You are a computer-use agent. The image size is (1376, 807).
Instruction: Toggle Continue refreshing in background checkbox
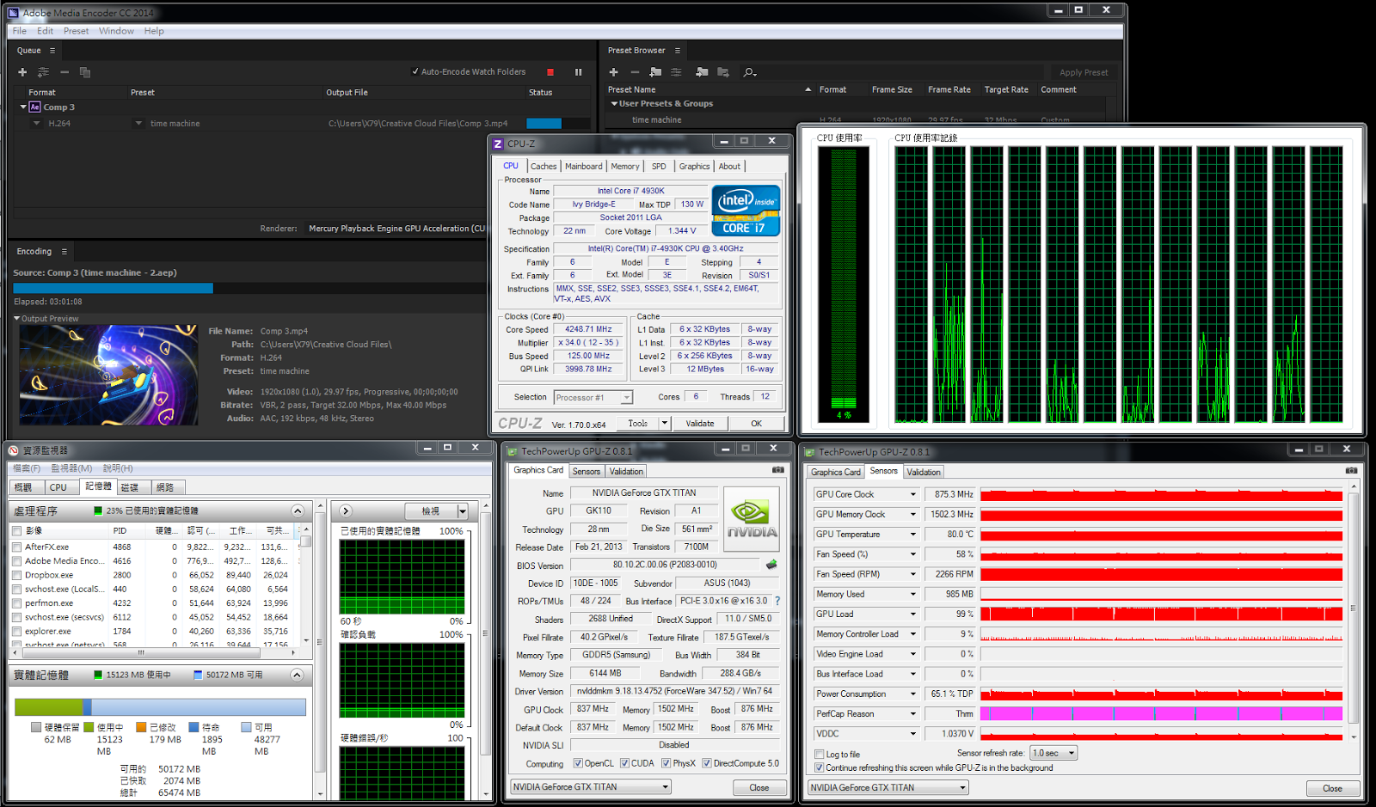[x=820, y=767]
